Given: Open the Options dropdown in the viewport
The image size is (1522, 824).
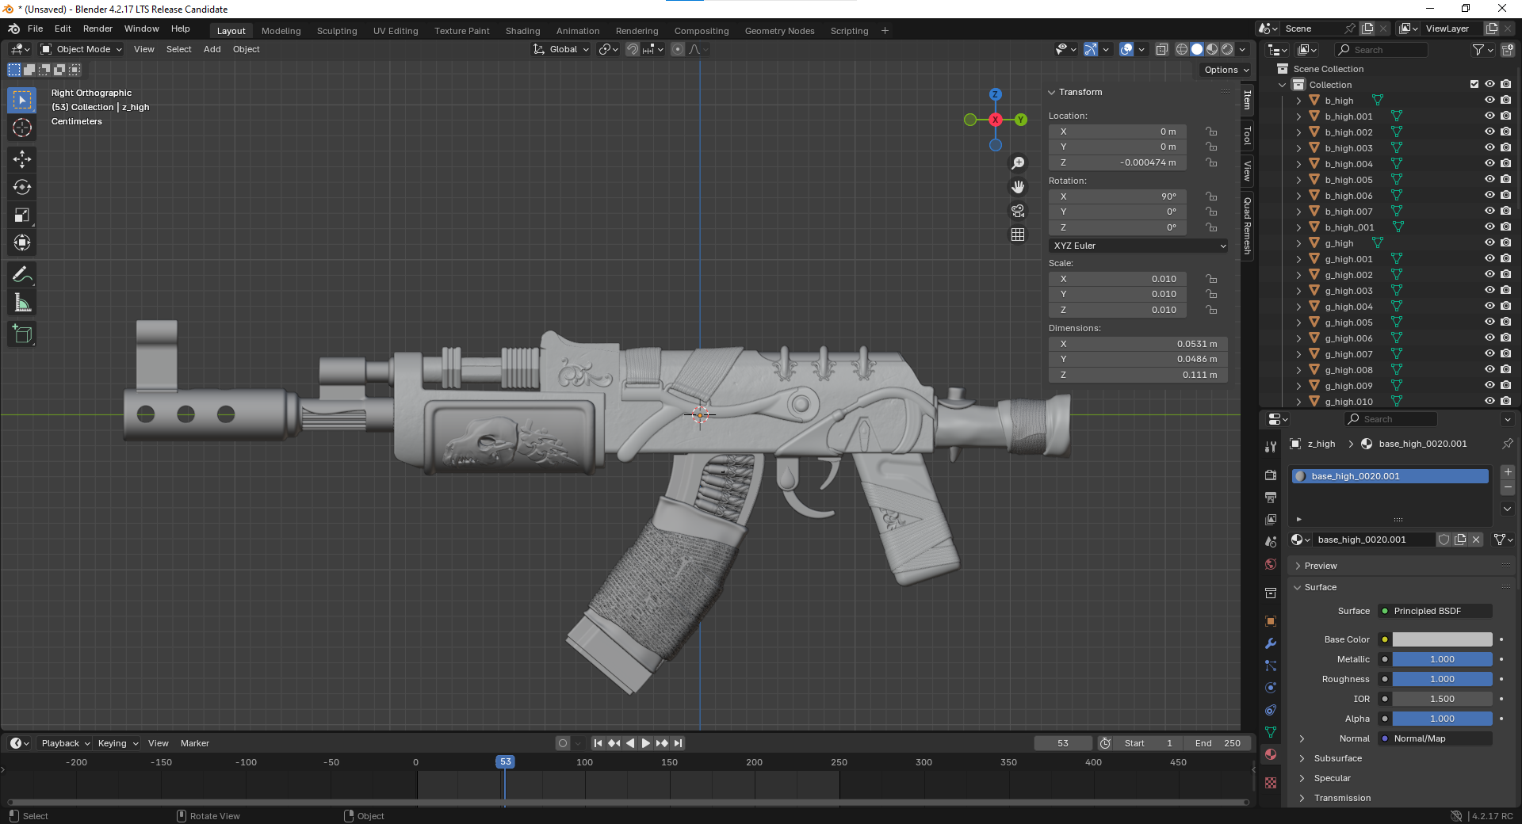Looking at the screenshot, I should point(1226,70).
